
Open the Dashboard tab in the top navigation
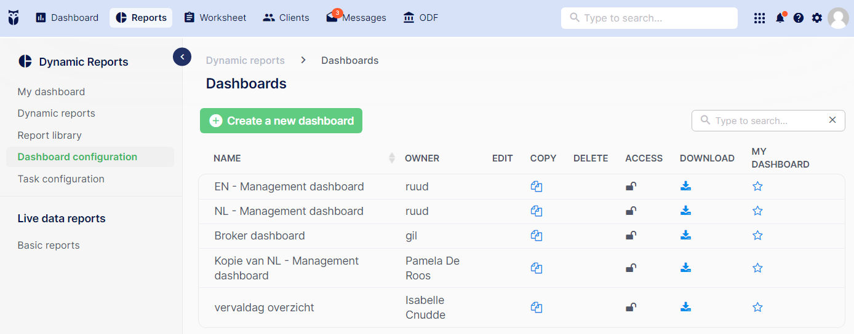(67, 18)
